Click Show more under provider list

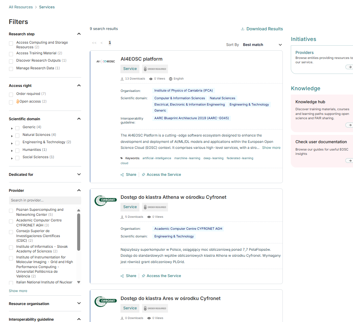click(x=18, y=291)
